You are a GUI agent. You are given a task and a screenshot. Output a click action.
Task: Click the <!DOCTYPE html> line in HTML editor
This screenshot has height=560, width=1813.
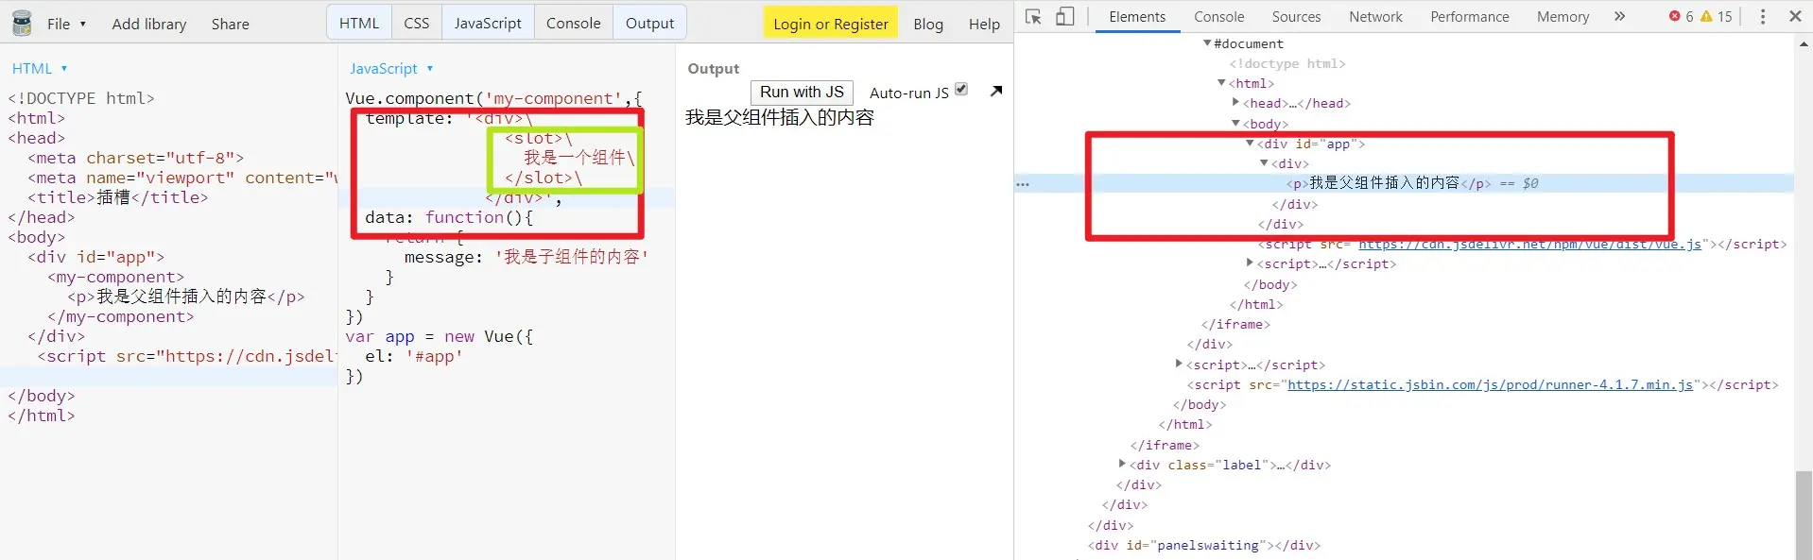(81, 98)
